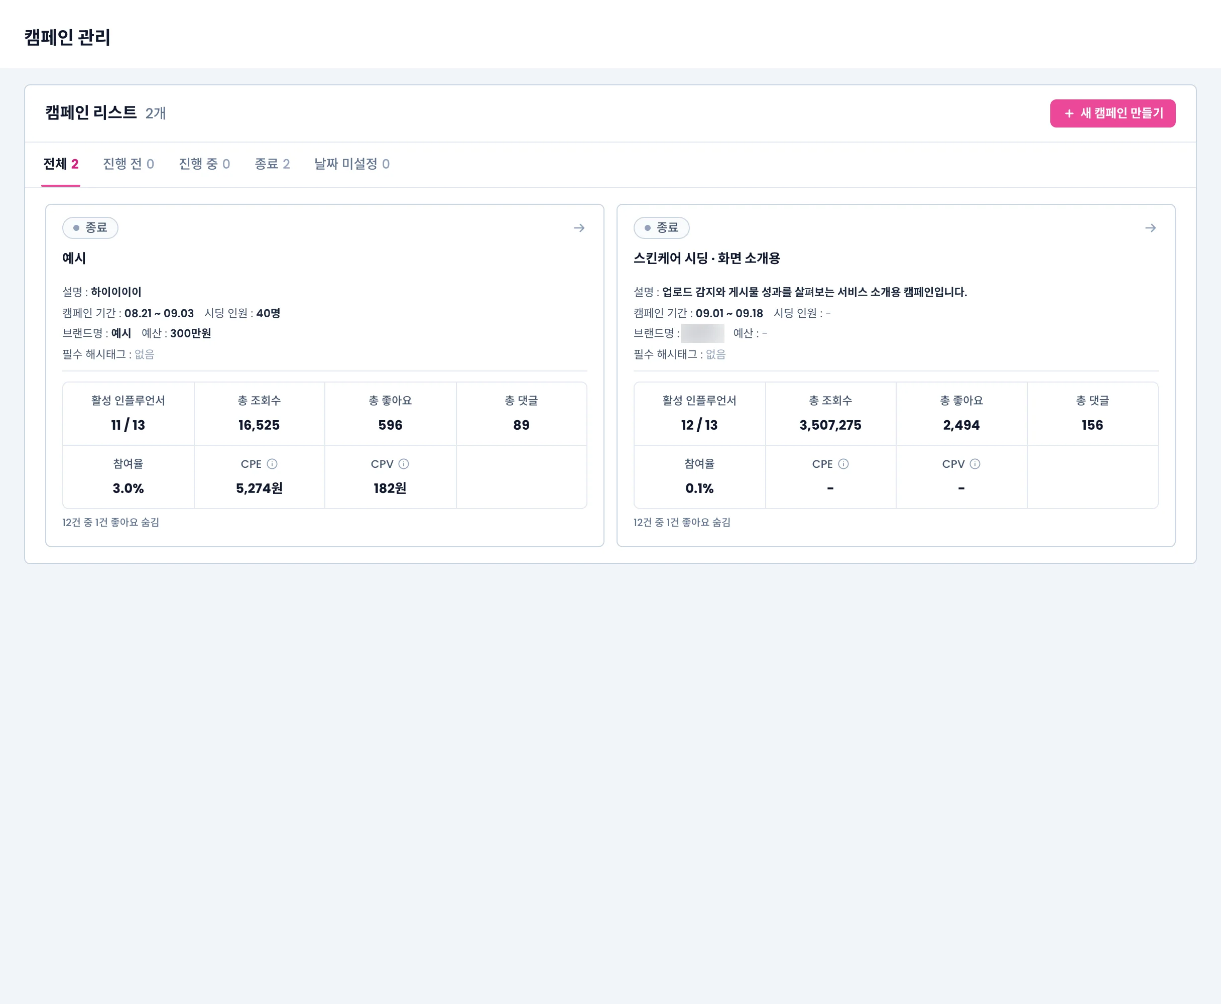Show CPE info icon in 스킨케어 card
This screenshot has height=1004, width=1221.
[843, 464]
